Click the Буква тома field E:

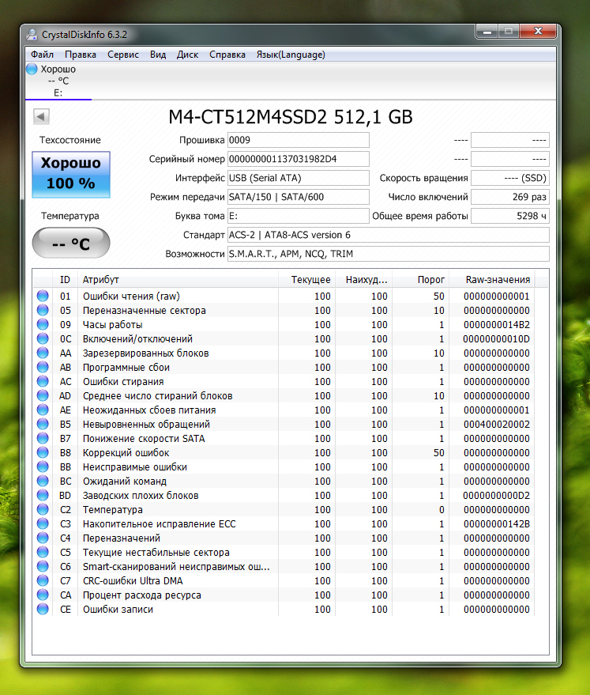tap(299, 216)
